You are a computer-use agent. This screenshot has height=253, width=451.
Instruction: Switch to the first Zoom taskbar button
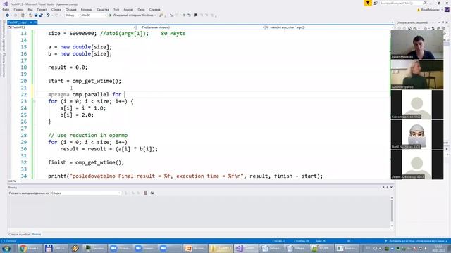click(121, 248)
